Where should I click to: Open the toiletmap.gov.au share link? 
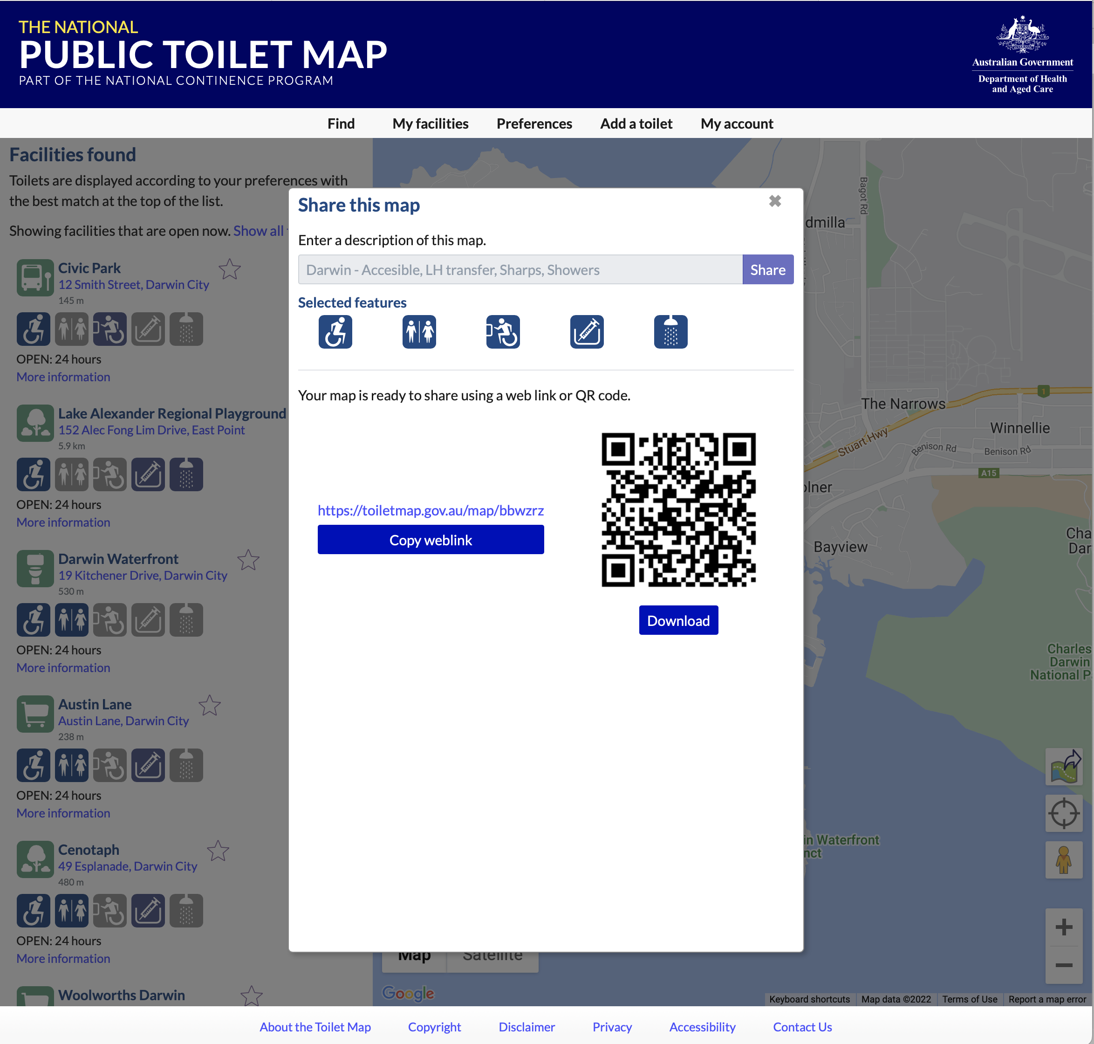pos(430,510)
